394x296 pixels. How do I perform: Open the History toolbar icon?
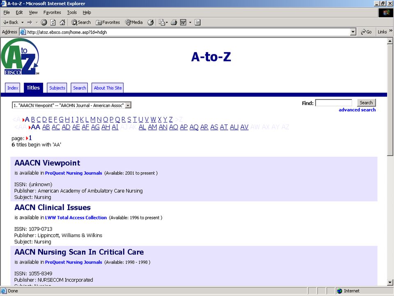pos(151,22)
